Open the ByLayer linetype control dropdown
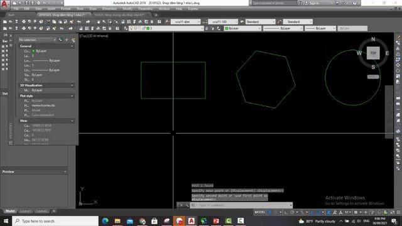The image size is (402, 226). pyautogui.click(x=283, y=28)
